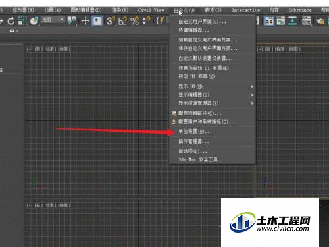Screen dimensions: 329x247
Task: Open the Civil View menu
Action: [151, 10]
